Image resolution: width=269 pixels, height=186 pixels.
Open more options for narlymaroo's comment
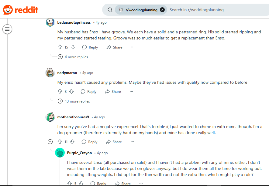tap(131, 92)
